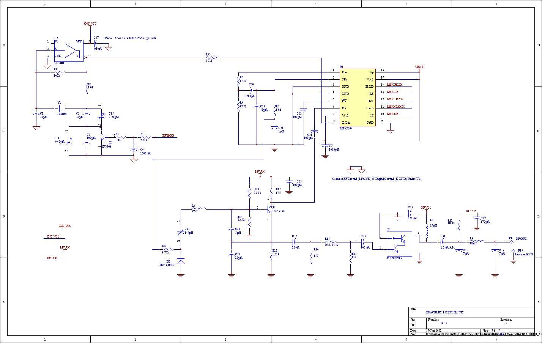Click the LMX DATA net label

click(x=395, y=99)
